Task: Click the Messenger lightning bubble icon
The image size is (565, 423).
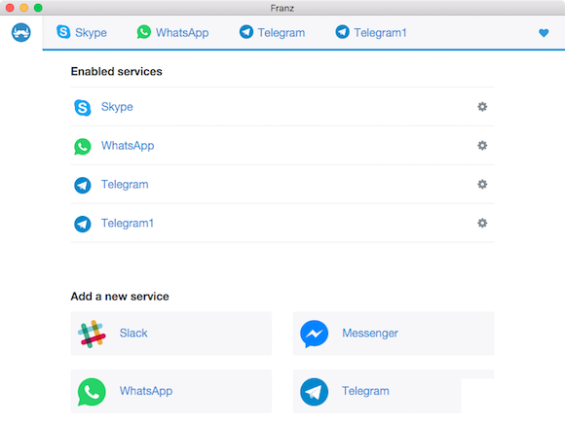Action: click(315, 334)
